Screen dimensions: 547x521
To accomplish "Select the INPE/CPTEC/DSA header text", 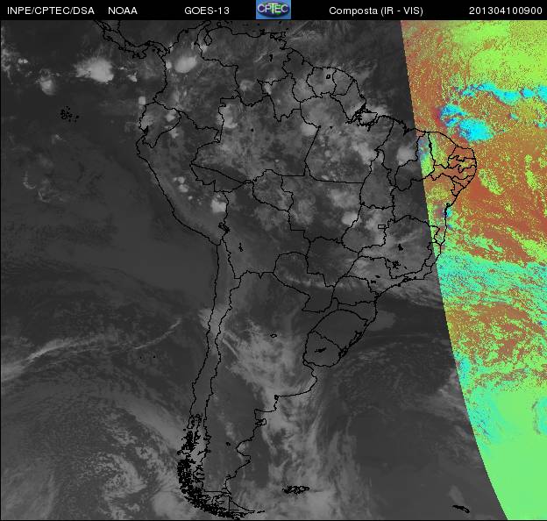I will (x=51, y=11).
